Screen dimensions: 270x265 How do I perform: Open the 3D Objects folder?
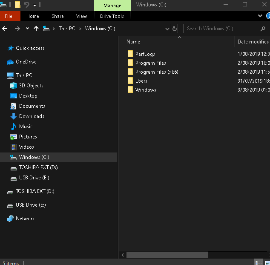pyautogui.click(x=31, y=86)
